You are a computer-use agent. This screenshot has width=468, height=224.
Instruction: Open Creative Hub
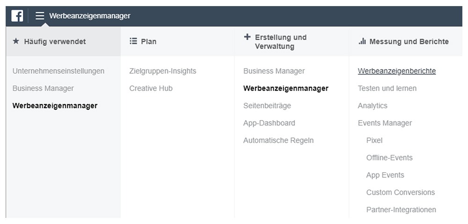click(x=151, y=88)
